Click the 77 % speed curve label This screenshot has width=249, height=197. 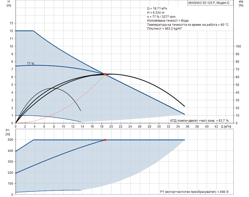click(30, 63)
